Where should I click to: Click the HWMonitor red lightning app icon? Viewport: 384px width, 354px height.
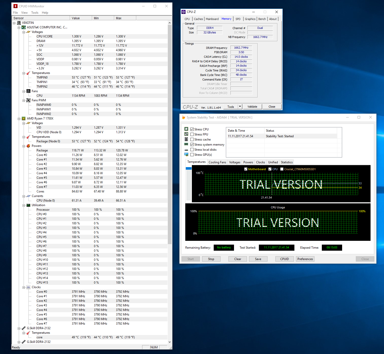tap(15, 6)
